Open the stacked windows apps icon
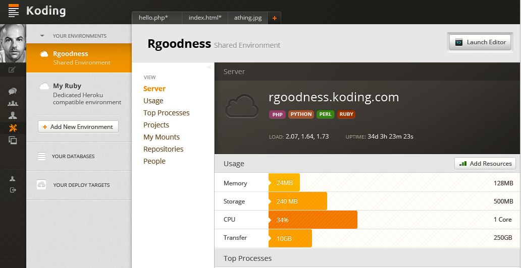 click(x=13, y=140)
